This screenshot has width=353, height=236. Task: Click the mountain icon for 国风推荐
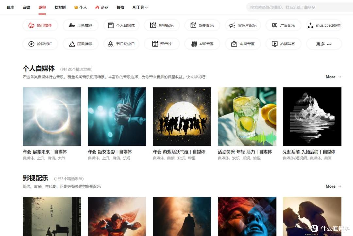point(72,44)
